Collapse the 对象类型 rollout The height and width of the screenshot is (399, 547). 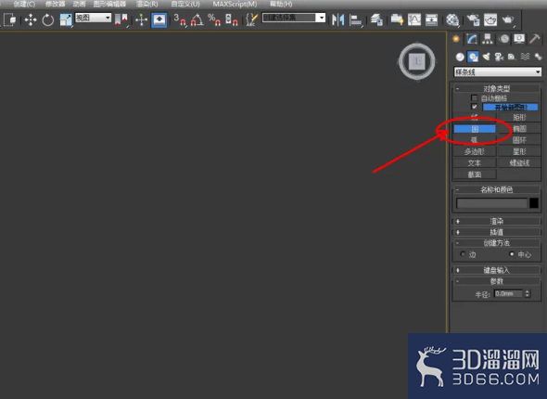pos(497,88)
